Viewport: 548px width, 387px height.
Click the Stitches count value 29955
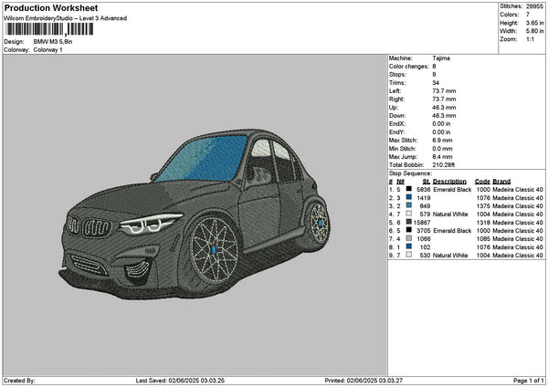click(534, 6)
